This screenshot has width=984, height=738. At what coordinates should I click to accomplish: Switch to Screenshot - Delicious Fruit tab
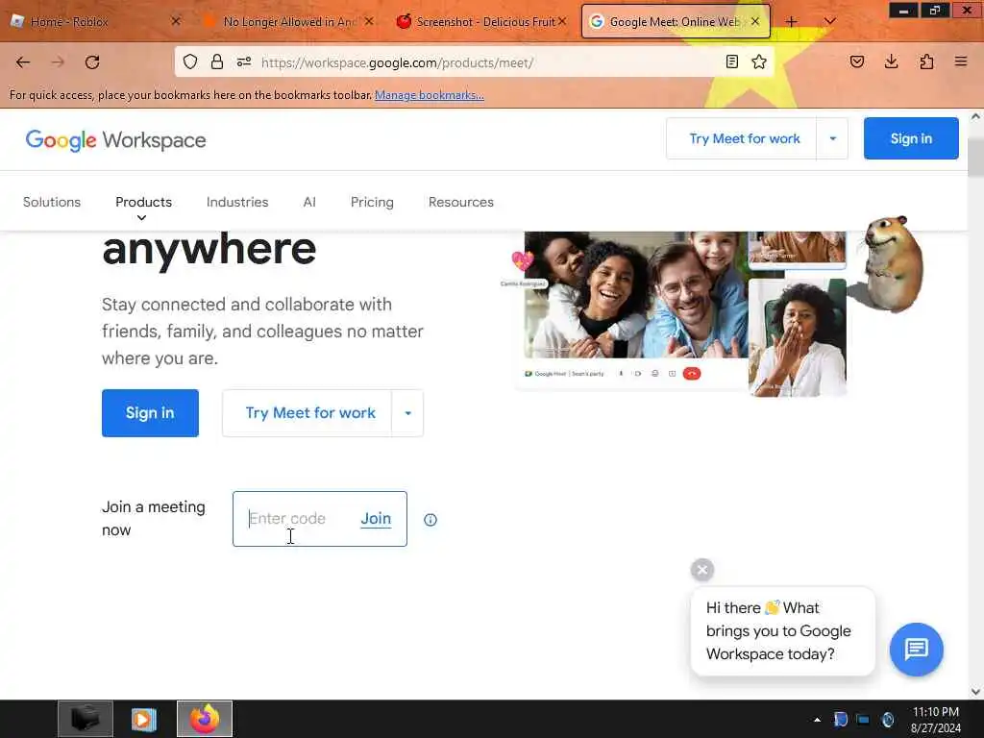coord(482,21)
